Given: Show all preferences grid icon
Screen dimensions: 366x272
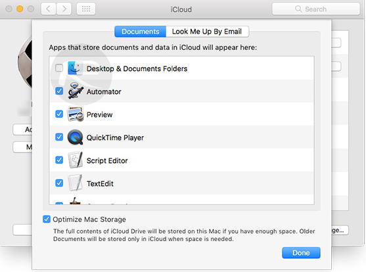Looking at the screenshot, I should click(86, 9).
